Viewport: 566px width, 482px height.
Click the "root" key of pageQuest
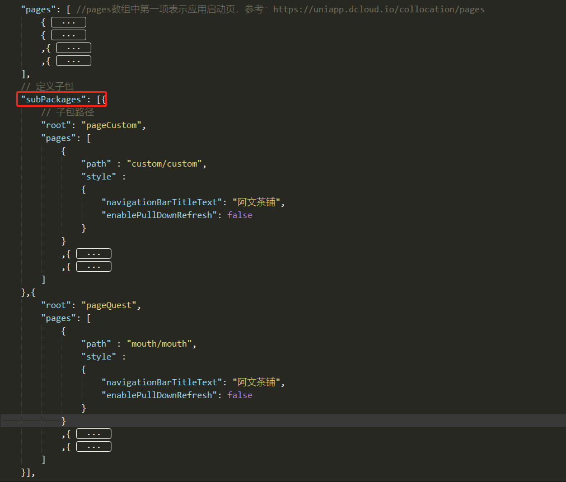coord(56,305)
